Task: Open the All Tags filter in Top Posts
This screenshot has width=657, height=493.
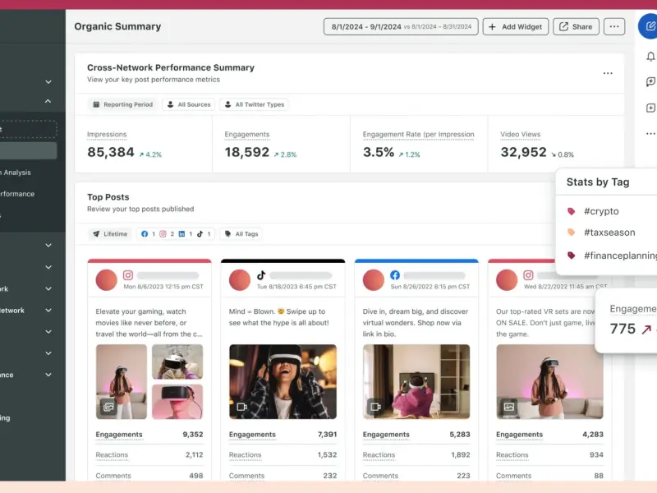Action: (x=241, y=233)
